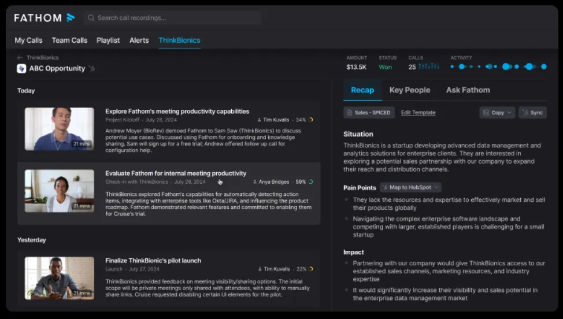Switch to the Key People tab

pyautogui.click(x=410, y=90)
